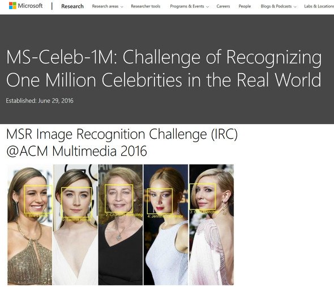Screen dimensions: 334x287
Task: Click the woman in pink backless dress photo
Action: (x=212, y=225)
